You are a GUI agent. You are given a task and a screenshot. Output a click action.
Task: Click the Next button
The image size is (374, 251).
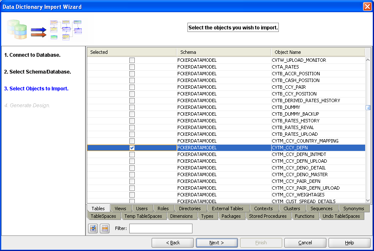(x=217, y=243)
